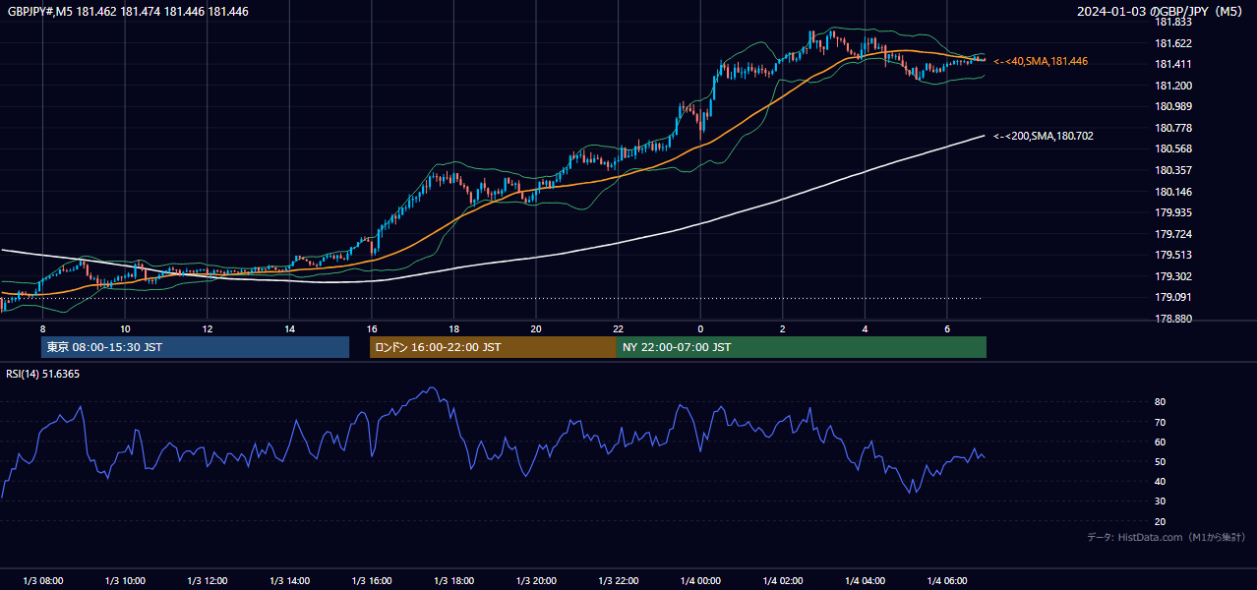Screen dimensions: 1257x590
Task: Click price level 180.778 on the axis
Action: (x=1172, y=128)
